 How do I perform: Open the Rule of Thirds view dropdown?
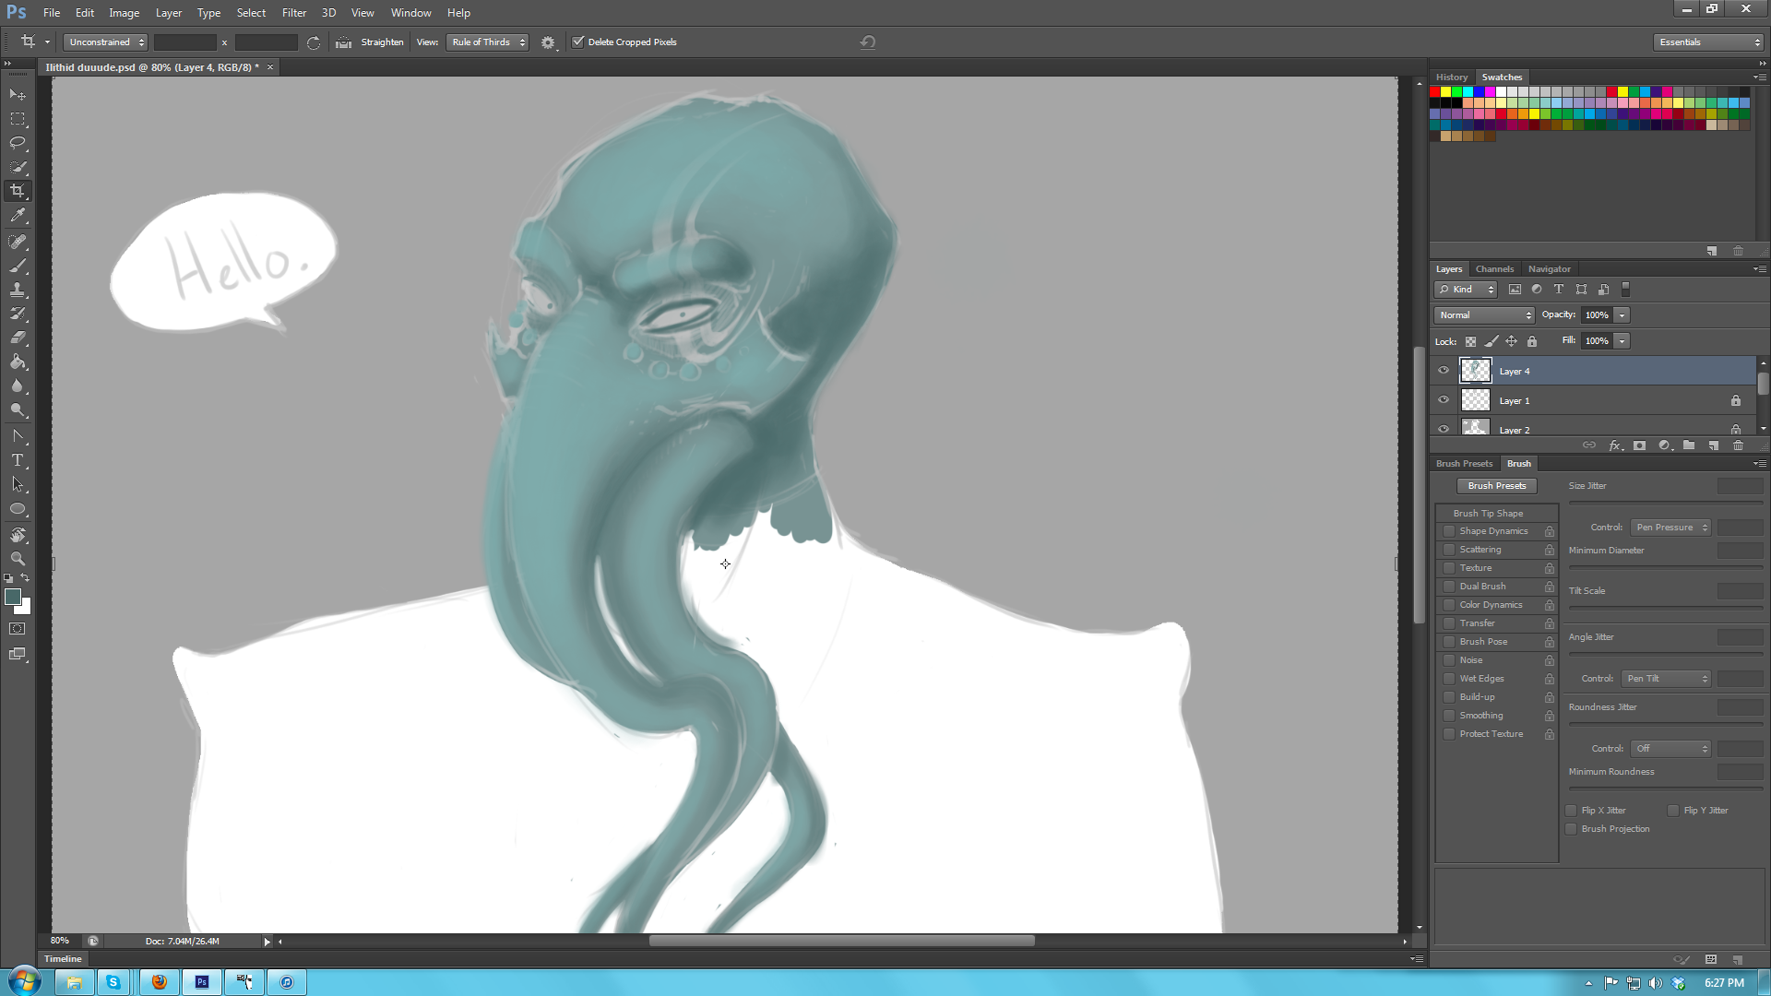(x=487, y=42)
